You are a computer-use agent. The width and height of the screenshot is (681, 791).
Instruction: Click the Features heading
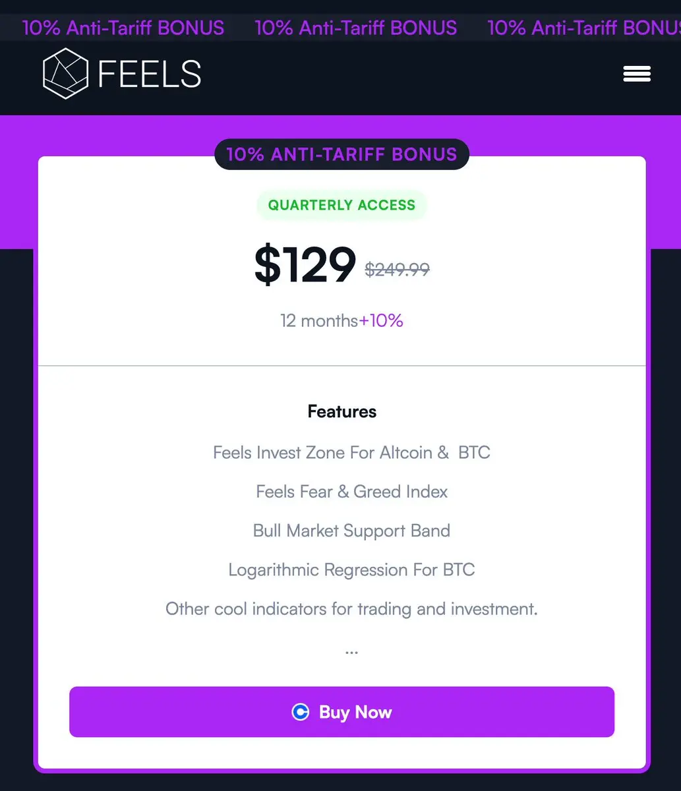click(341, 411)
